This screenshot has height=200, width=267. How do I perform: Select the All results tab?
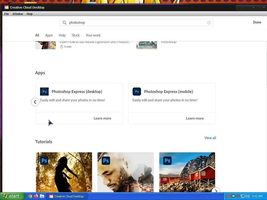point(37,35)
